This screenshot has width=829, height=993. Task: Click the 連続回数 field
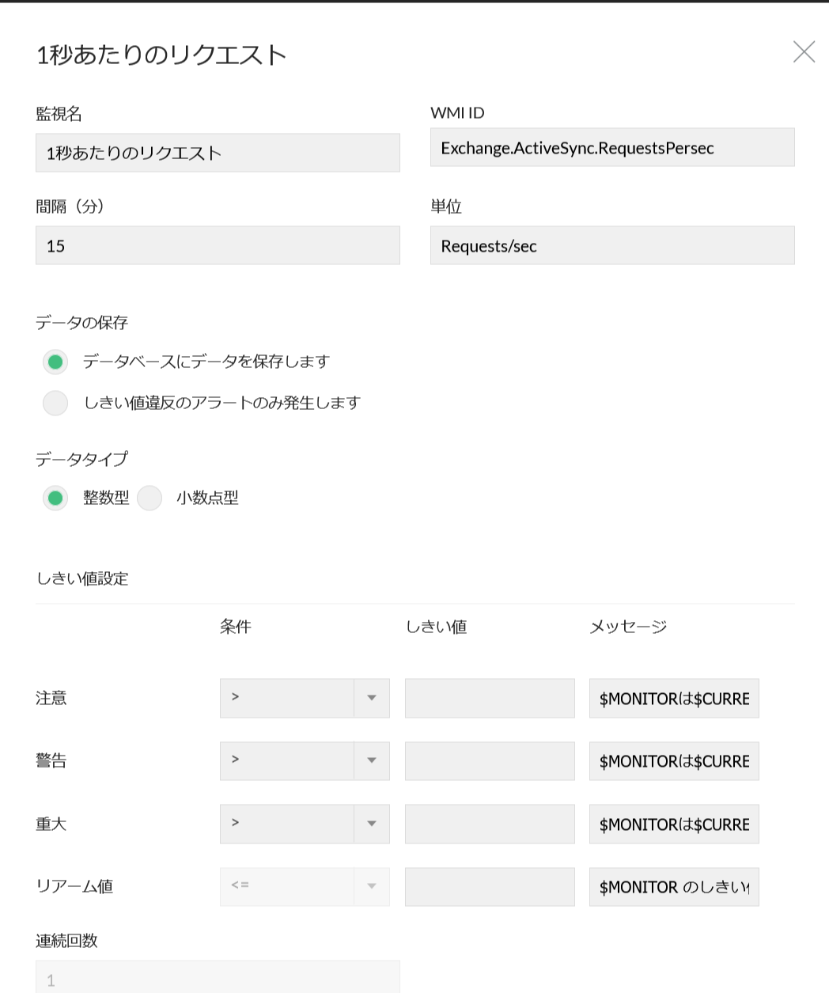point(218,979)
